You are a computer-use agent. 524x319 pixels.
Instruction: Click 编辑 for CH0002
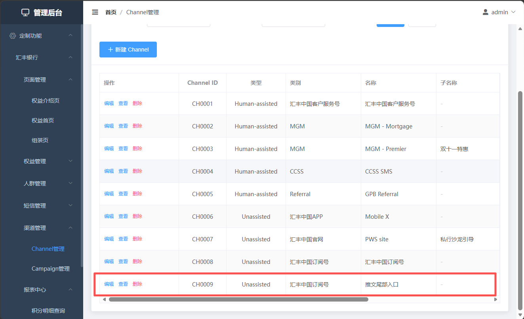click(x=109, y=126)
